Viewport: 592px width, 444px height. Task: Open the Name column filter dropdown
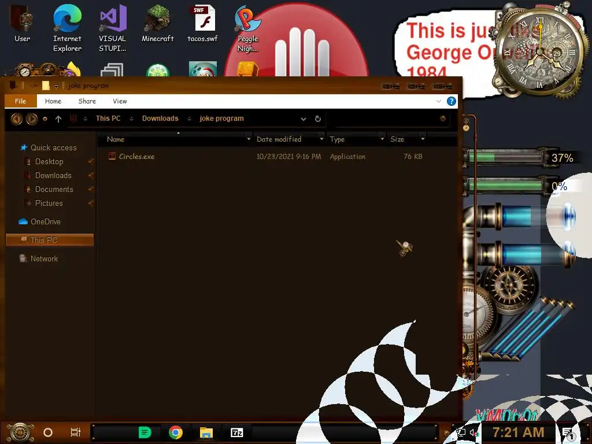(249, 139)
